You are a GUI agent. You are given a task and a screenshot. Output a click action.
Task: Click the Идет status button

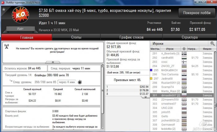[x=20, y=29]
